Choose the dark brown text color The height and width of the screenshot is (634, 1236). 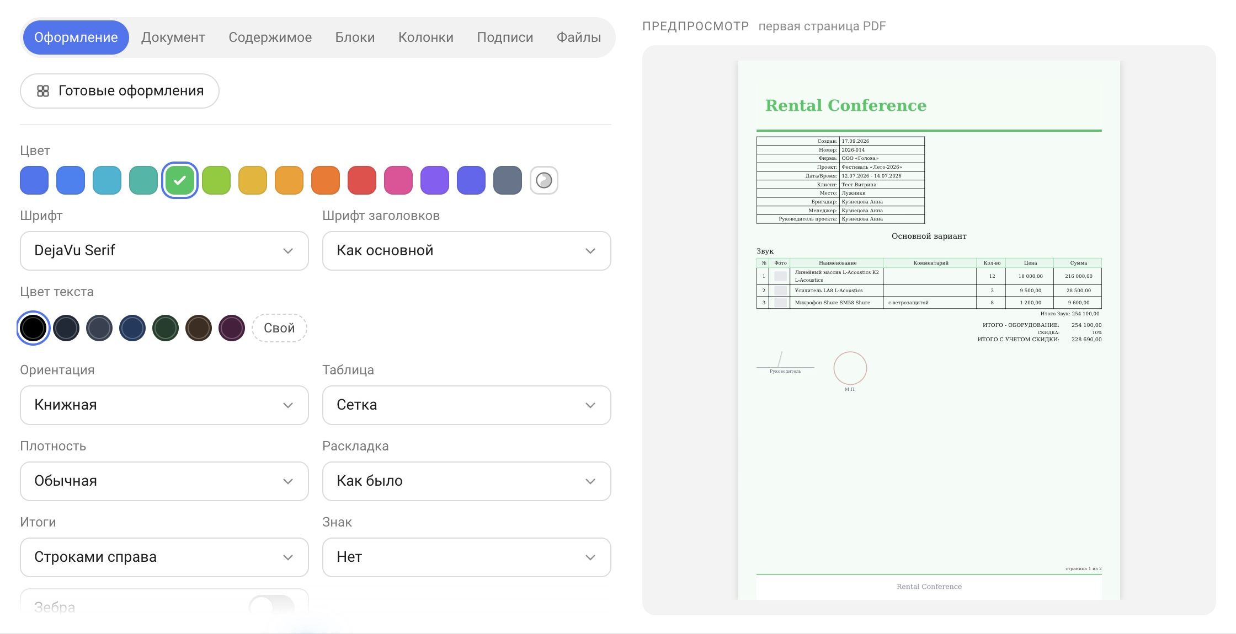(x=199, y=328)
